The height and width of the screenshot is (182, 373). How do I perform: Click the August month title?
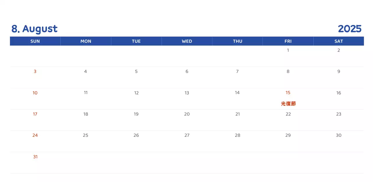click(34, 29)
